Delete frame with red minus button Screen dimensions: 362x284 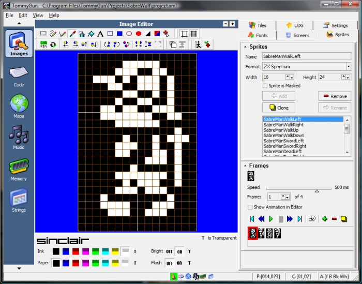pyautogui.click(x=334, y=219)
